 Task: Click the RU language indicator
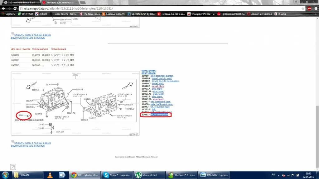click(273, 175)
